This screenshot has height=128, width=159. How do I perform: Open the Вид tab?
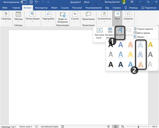107,8
